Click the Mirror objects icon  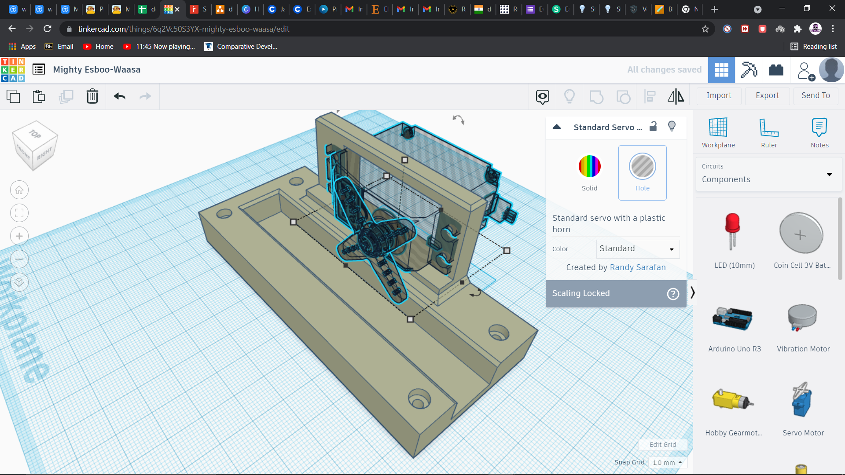pos(676,96)
